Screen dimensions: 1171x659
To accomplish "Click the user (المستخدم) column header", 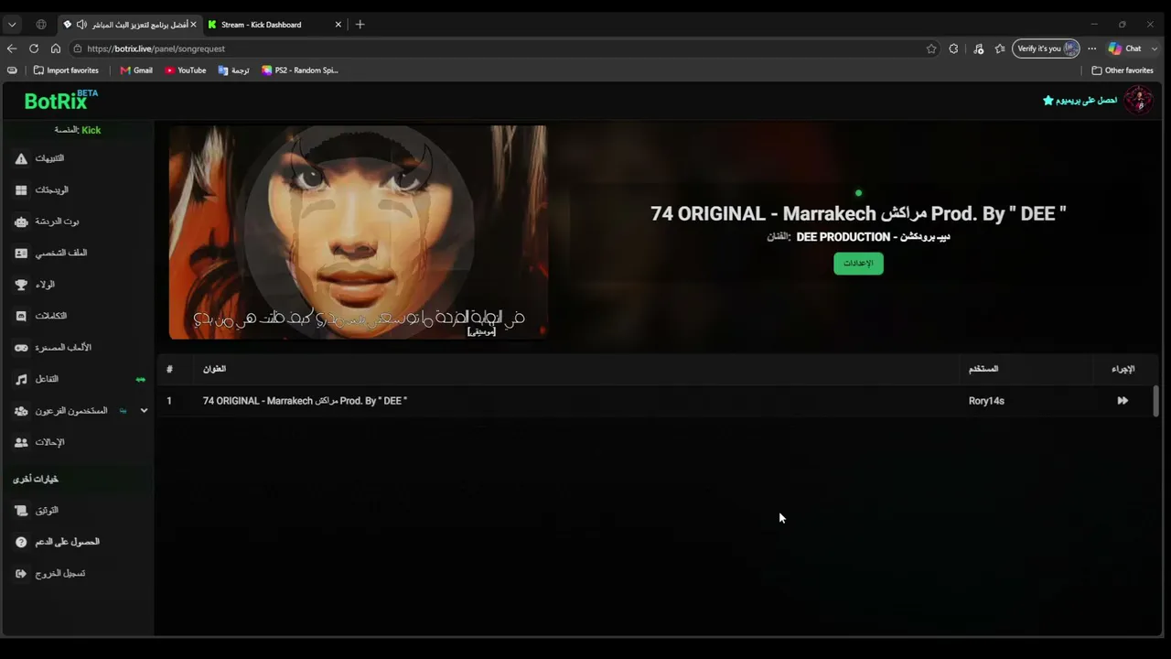I will coord(983,369).
